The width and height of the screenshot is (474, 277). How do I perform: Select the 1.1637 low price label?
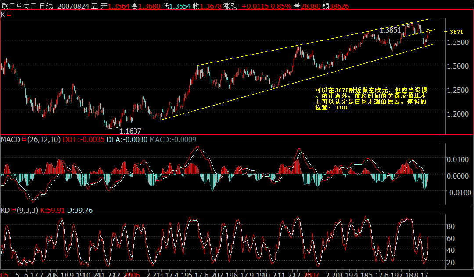(130, 131)
